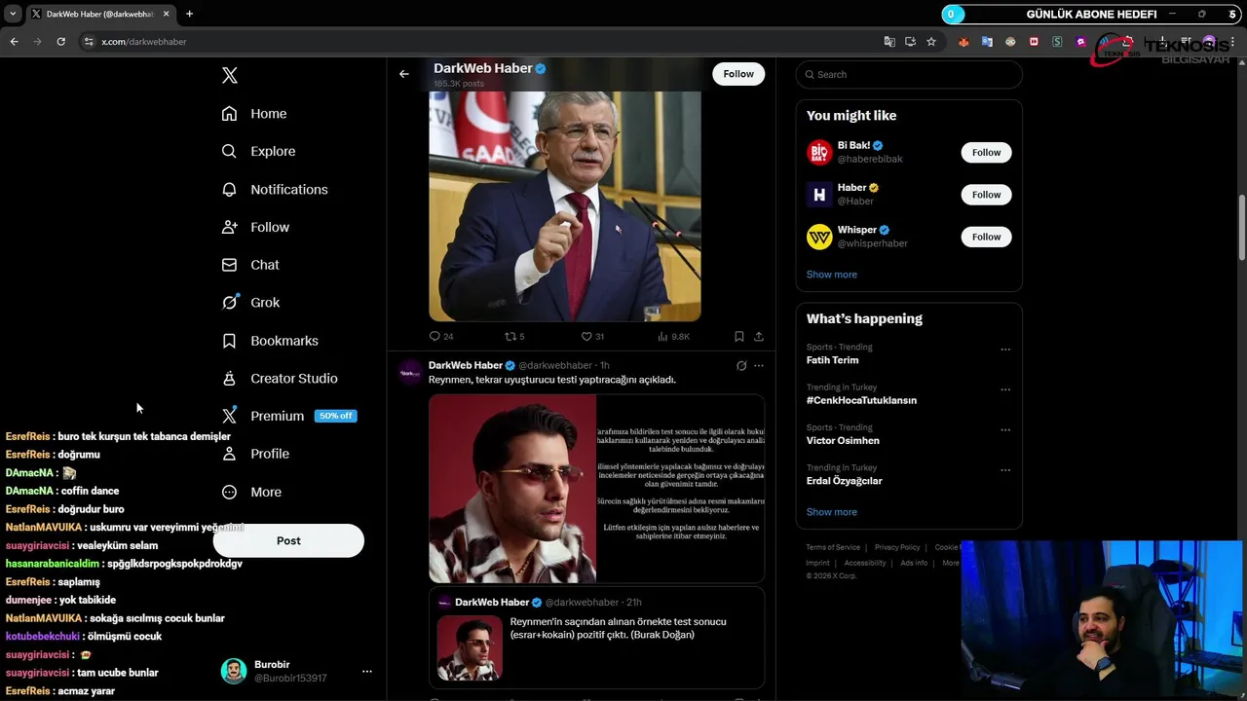Open Grok assistant
Screen dimensions: 1247x701
(x=250, y=302)
